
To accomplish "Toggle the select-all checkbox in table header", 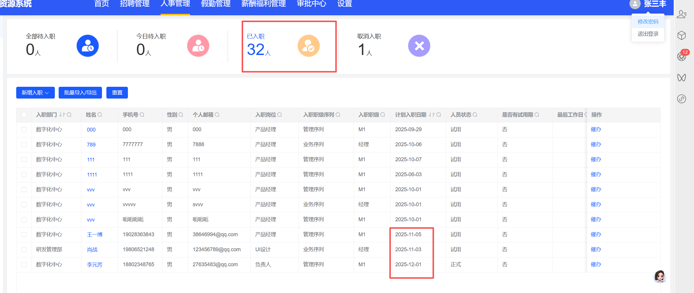I will pyautogui.click(x=24, y=115).
